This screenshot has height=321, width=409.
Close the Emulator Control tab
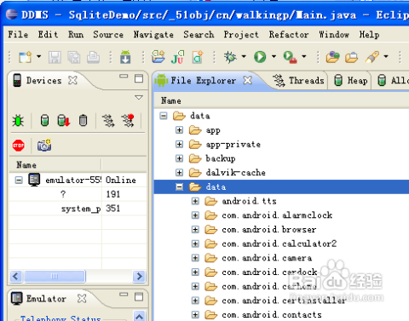(82, 298)
